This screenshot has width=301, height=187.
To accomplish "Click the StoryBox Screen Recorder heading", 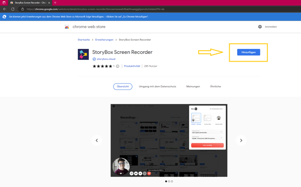I will [x=122, y=52].
